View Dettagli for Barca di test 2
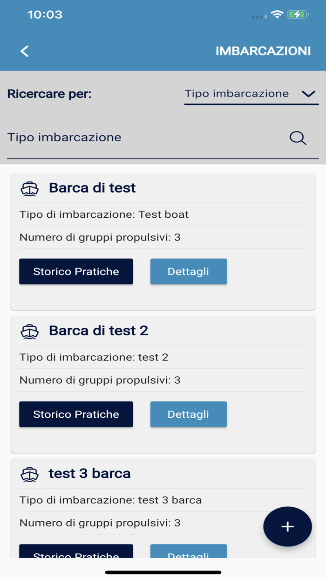This screenshot has width=326, height=580. (188, 414)
